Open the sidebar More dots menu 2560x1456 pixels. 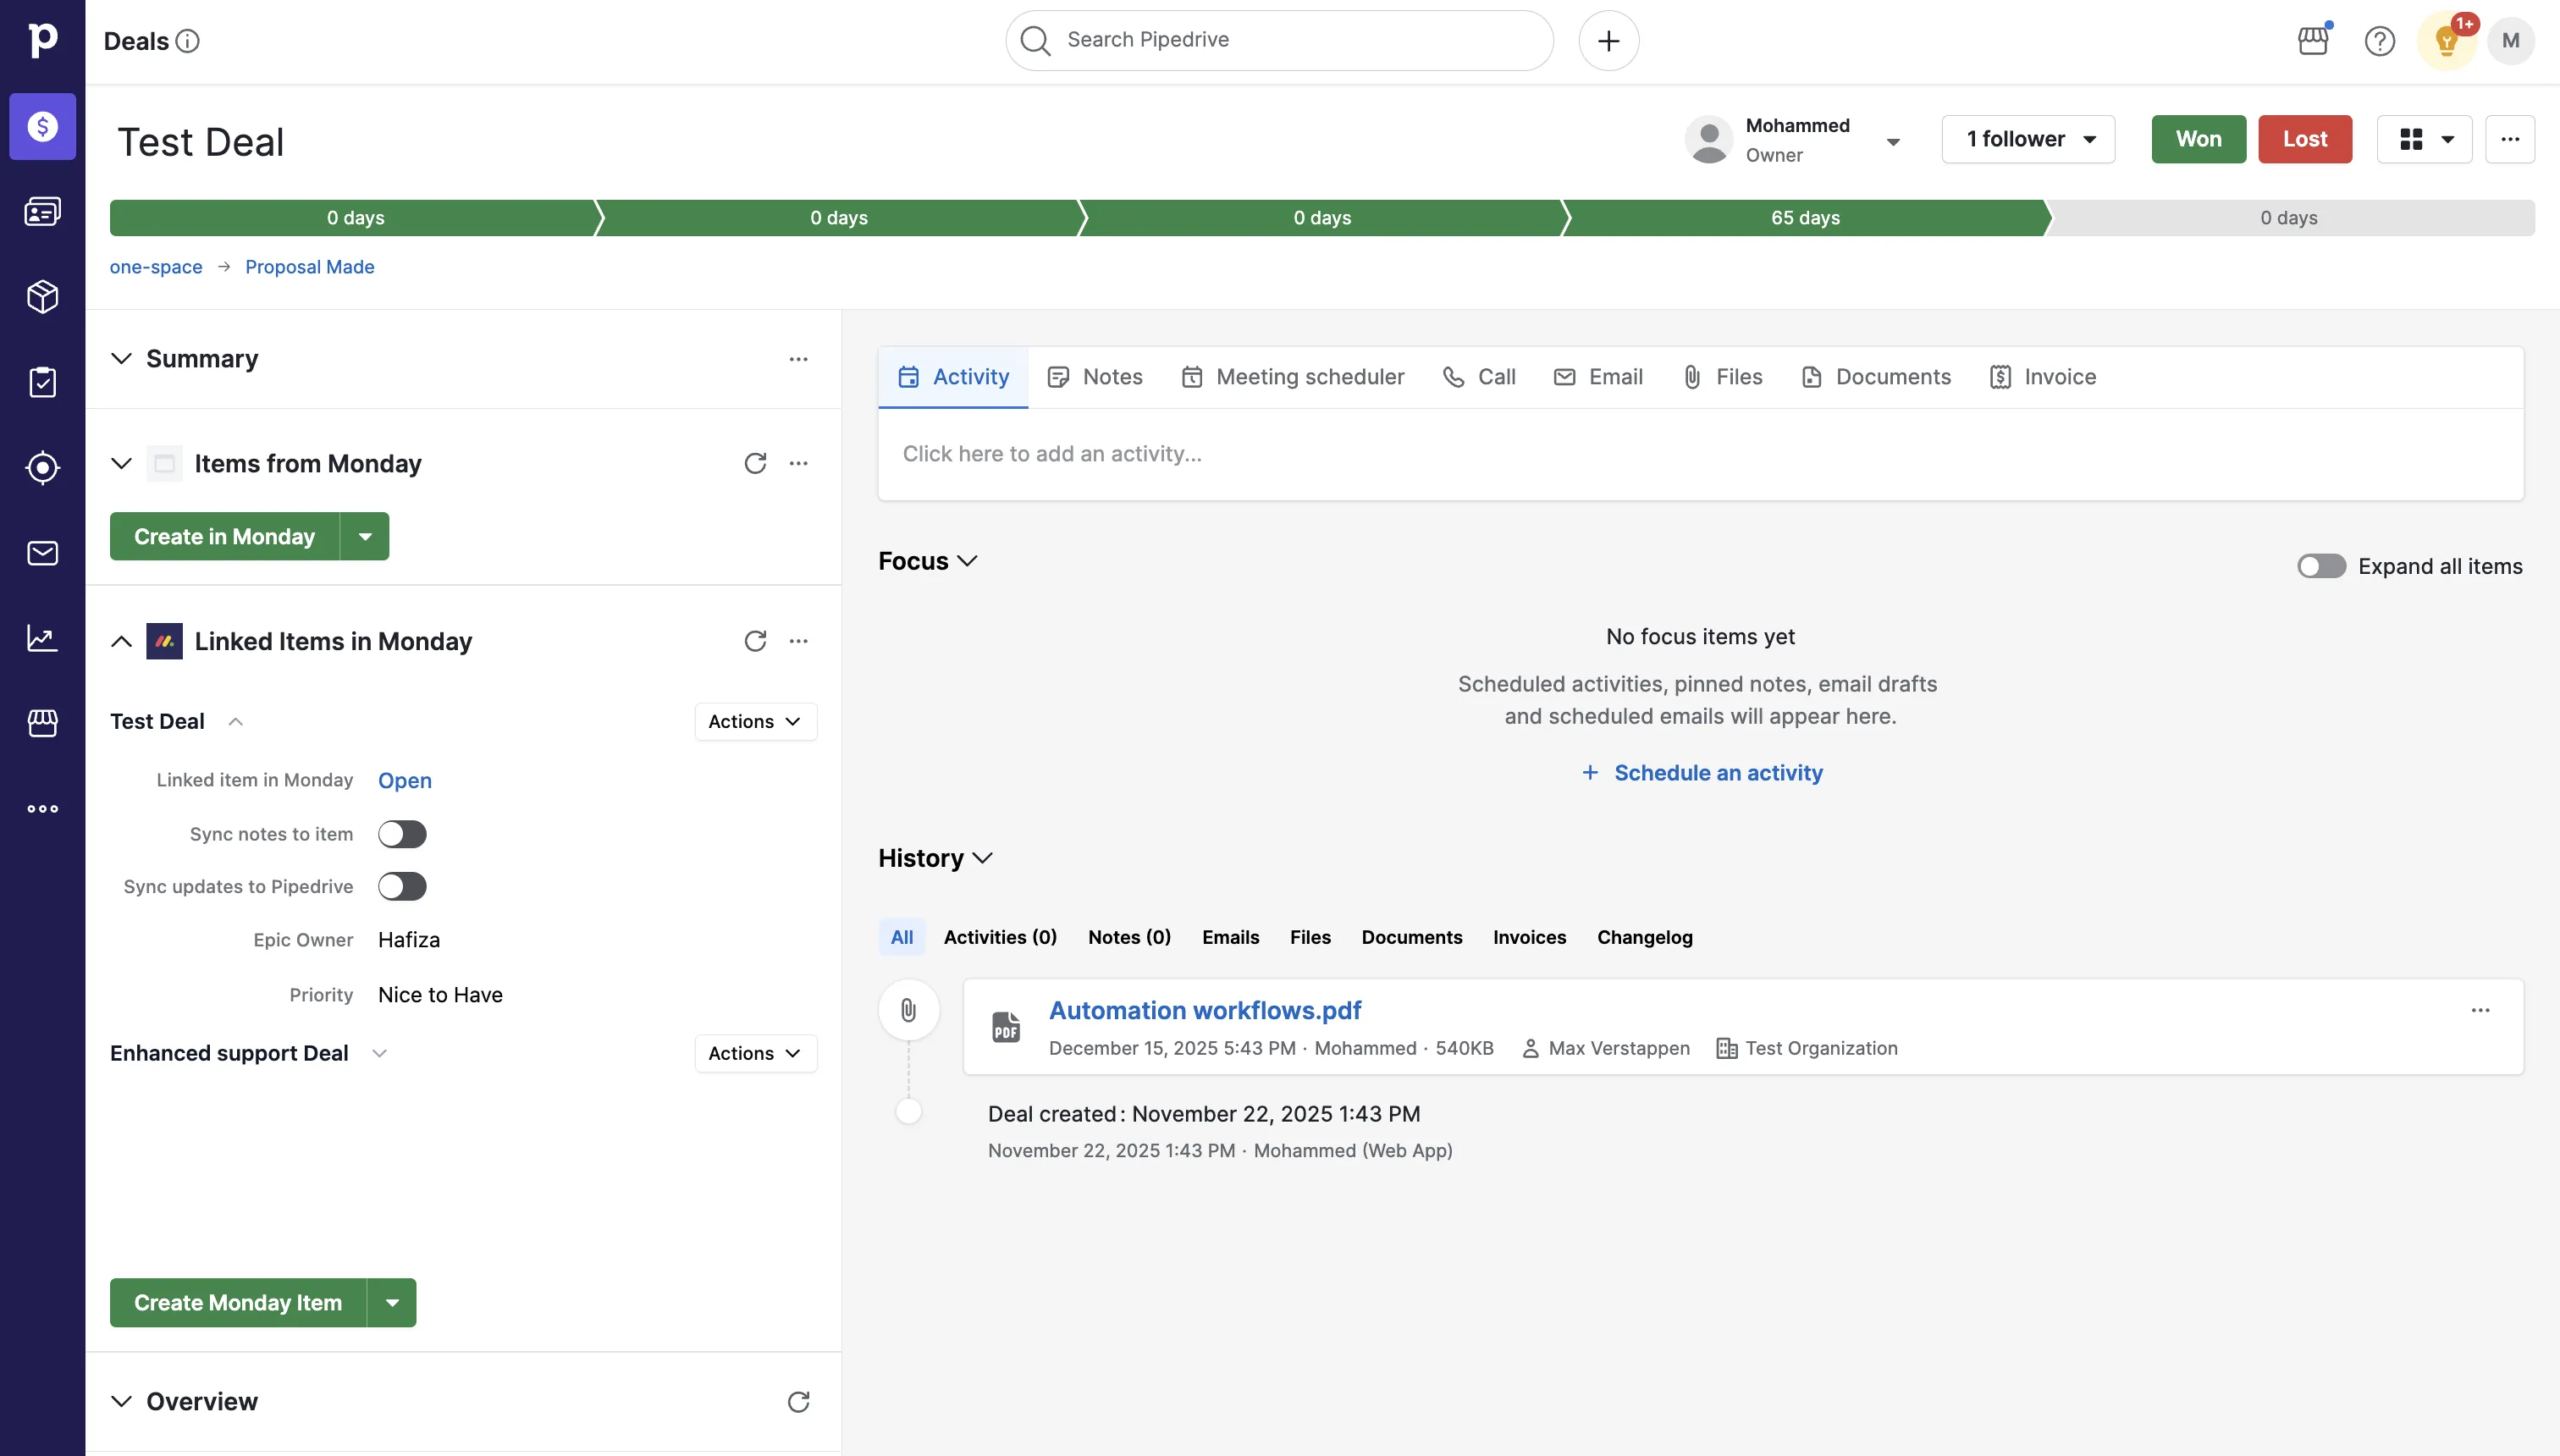tap(42, 809)
